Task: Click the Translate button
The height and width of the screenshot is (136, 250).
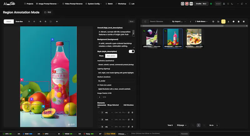Action: (184, 134)
